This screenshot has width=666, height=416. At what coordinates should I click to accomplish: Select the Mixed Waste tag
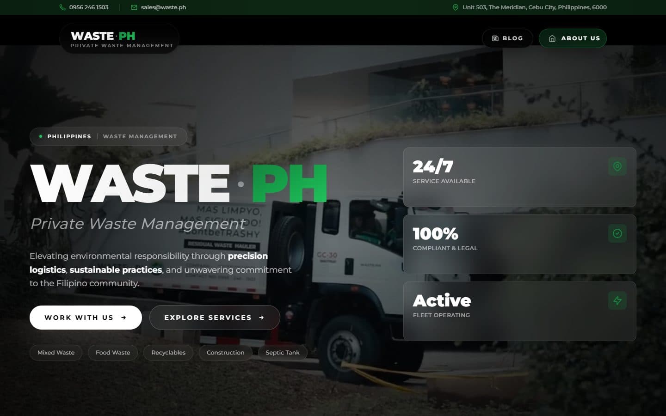point(56,353)
